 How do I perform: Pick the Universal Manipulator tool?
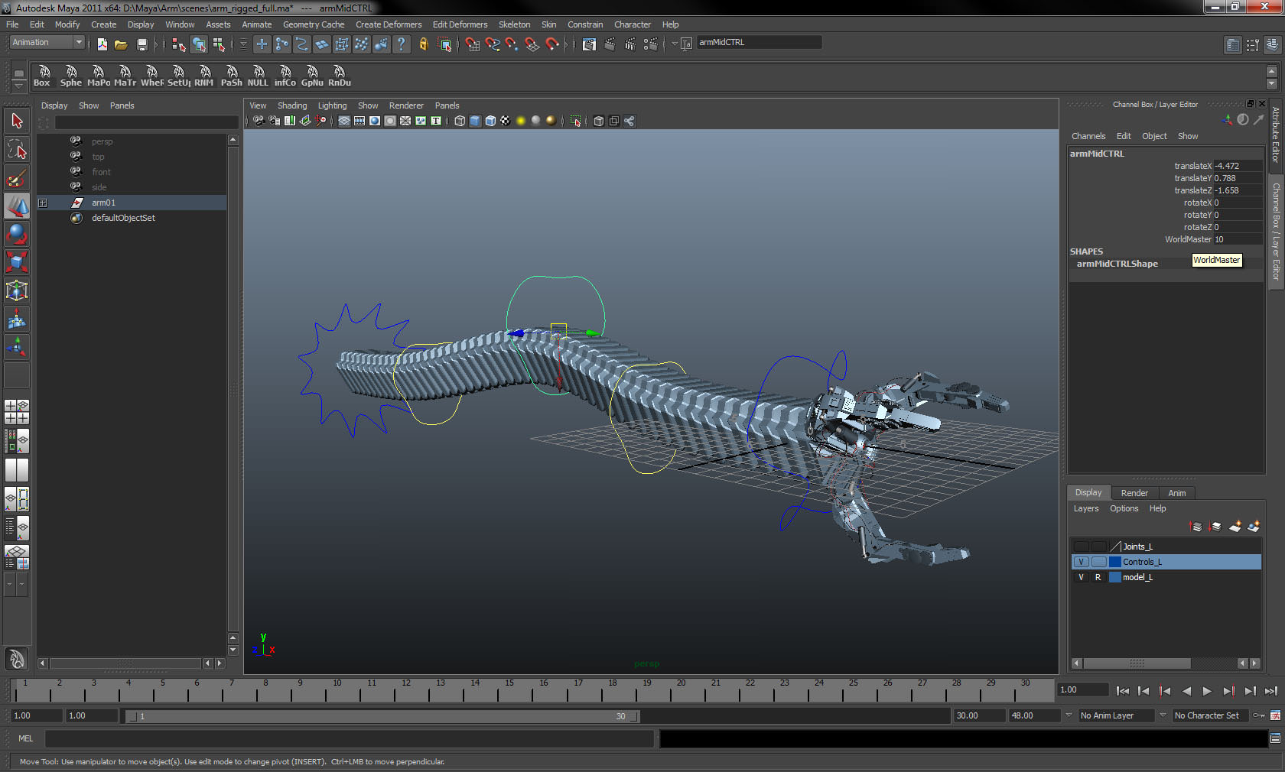coord(17,290)
